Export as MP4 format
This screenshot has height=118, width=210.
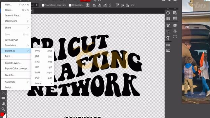(x=43, y=72)
